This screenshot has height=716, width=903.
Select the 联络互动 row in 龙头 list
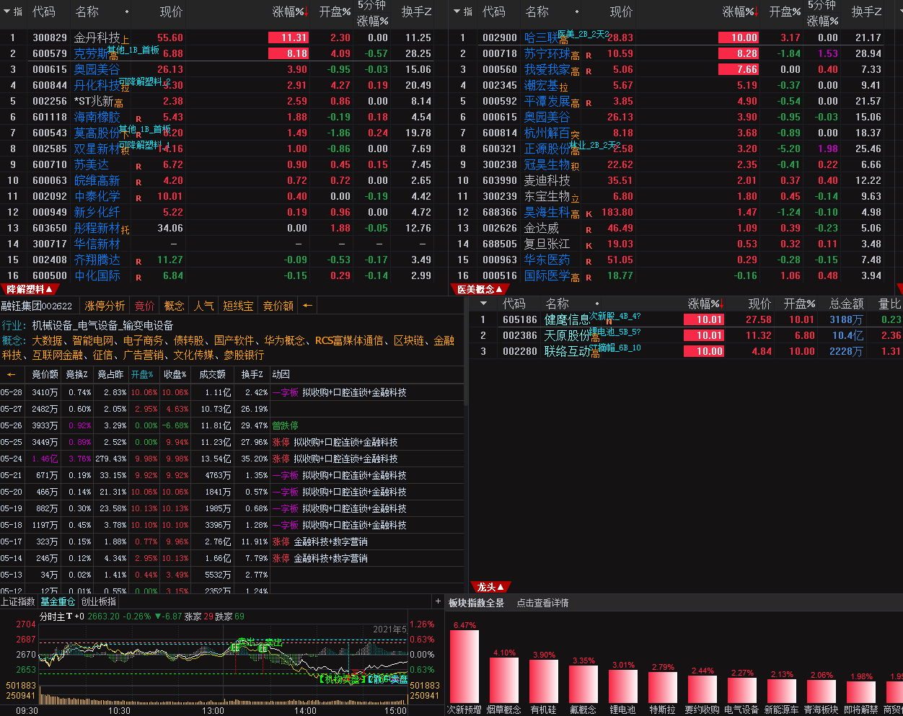tap(685, 351)
